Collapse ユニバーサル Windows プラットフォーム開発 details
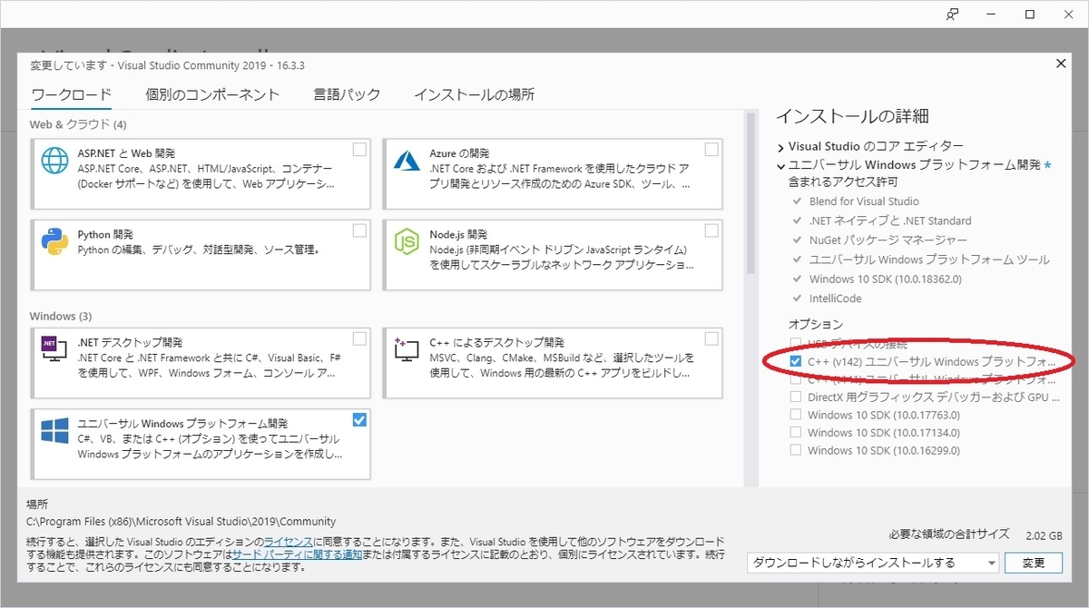Screen dimensions: 1089x608 (x=780, y=166)
